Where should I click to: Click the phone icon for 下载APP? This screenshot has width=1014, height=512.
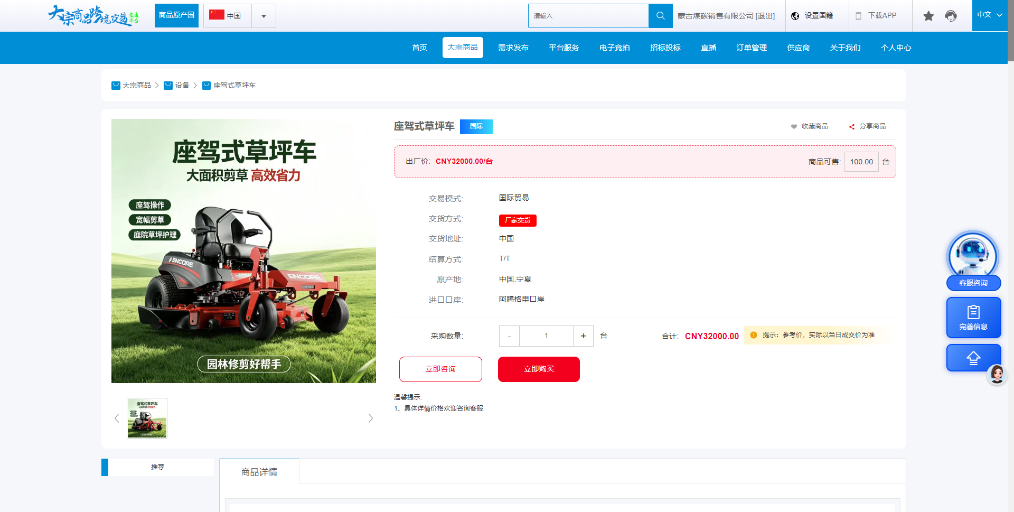point(858,16)
